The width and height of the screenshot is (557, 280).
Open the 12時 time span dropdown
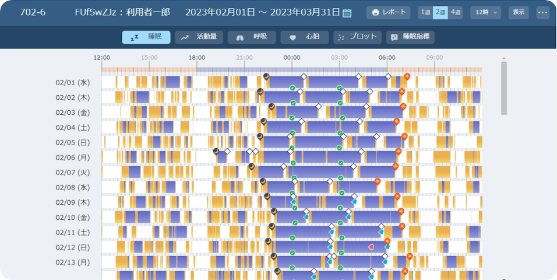487,12
